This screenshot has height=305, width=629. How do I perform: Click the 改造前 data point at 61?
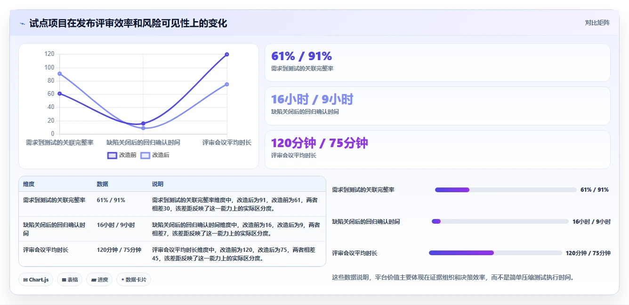pyautogui.click(x=59, y=94)
